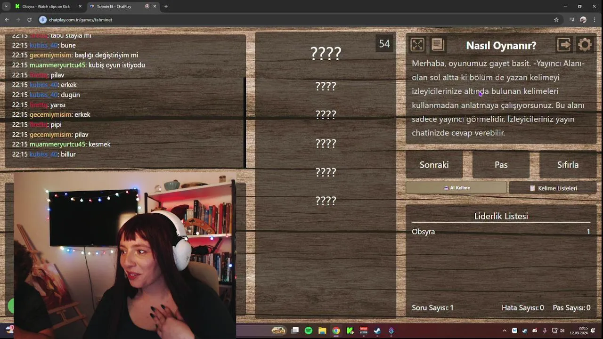Click chat message 'billur' from kubiss_40
The height and width of the screenshot is (339, 603).
click(x=68, y=154)
